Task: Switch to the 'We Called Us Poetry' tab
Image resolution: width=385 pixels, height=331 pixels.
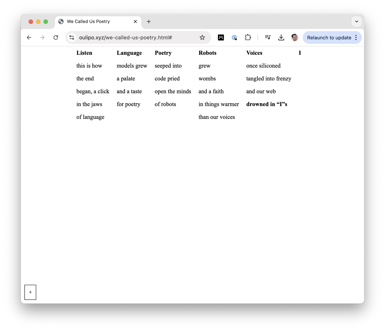Action: click(x=88, y=22)
